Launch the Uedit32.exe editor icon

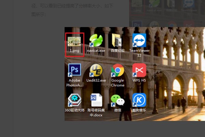(x=96, y=70)
